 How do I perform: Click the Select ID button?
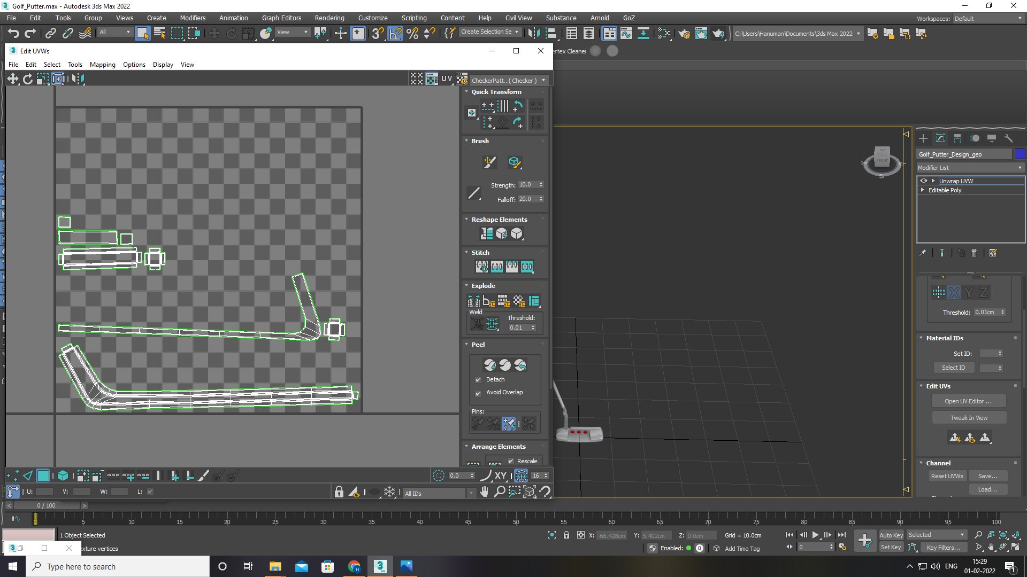954,368
